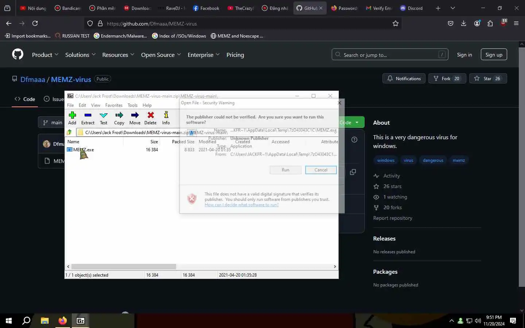Open the File menu in 7-Zip
525x328 pixels.
pyautogui.click(x=70, y=105)
